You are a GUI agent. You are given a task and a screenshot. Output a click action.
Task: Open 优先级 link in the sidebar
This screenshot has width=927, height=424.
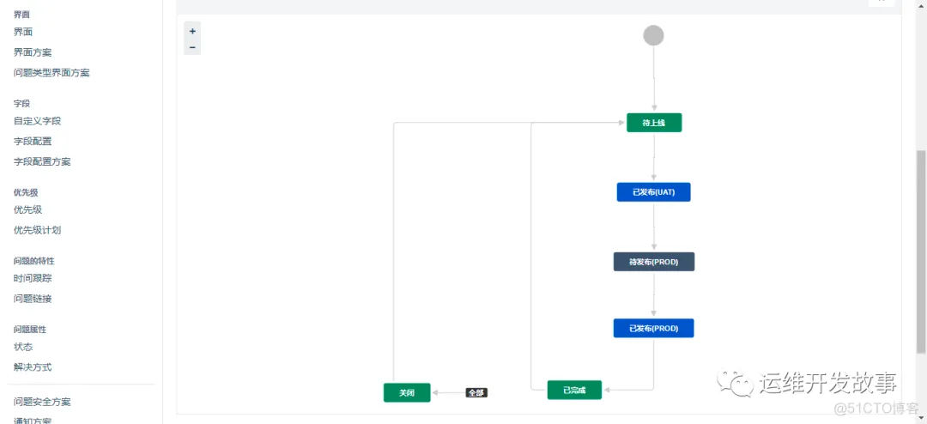[27, 210]
